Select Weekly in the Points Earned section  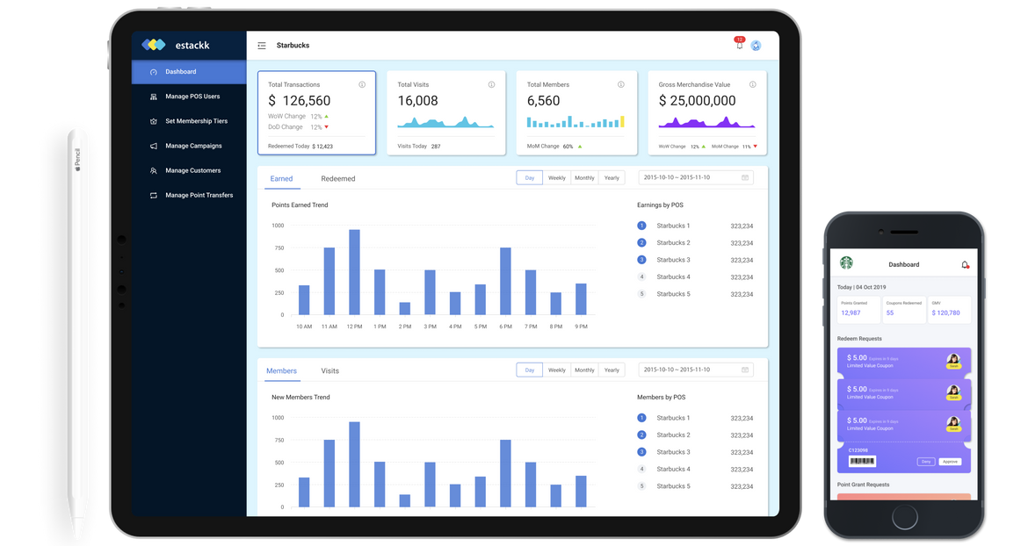coord(557,178)
